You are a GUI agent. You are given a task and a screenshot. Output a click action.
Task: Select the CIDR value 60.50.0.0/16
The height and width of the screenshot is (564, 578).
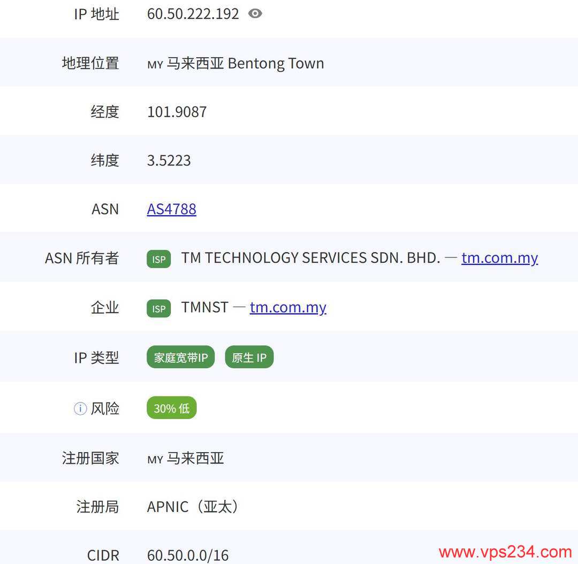(x=187, y=555)
